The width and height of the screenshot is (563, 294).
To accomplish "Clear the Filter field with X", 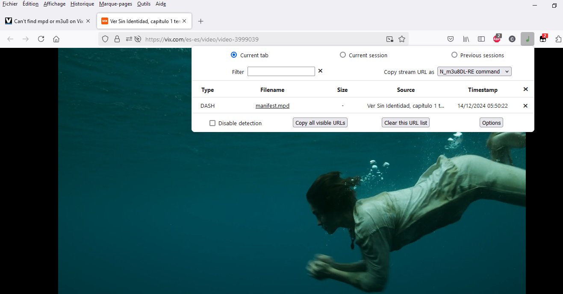I will [x=320, y=71].
